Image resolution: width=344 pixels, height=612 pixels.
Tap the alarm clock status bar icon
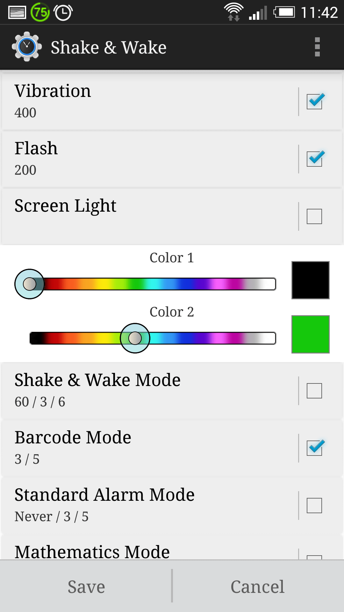[63, 13]
